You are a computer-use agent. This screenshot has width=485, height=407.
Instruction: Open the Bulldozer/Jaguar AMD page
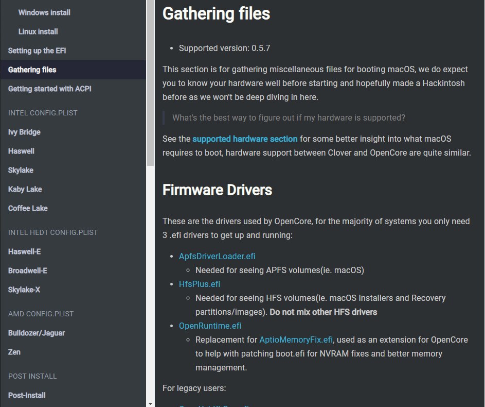coord(35,333)
